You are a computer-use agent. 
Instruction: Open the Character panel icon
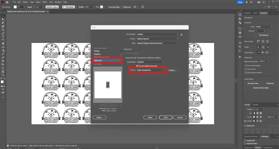click(240, 43)
